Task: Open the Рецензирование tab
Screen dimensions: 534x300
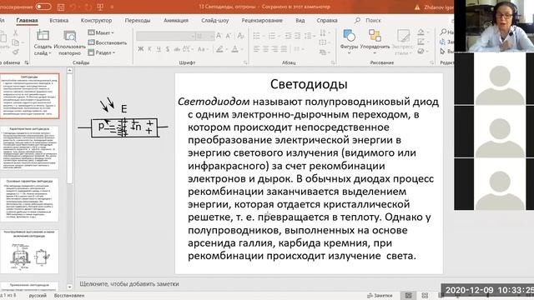Action: click(x=262, y=20)
